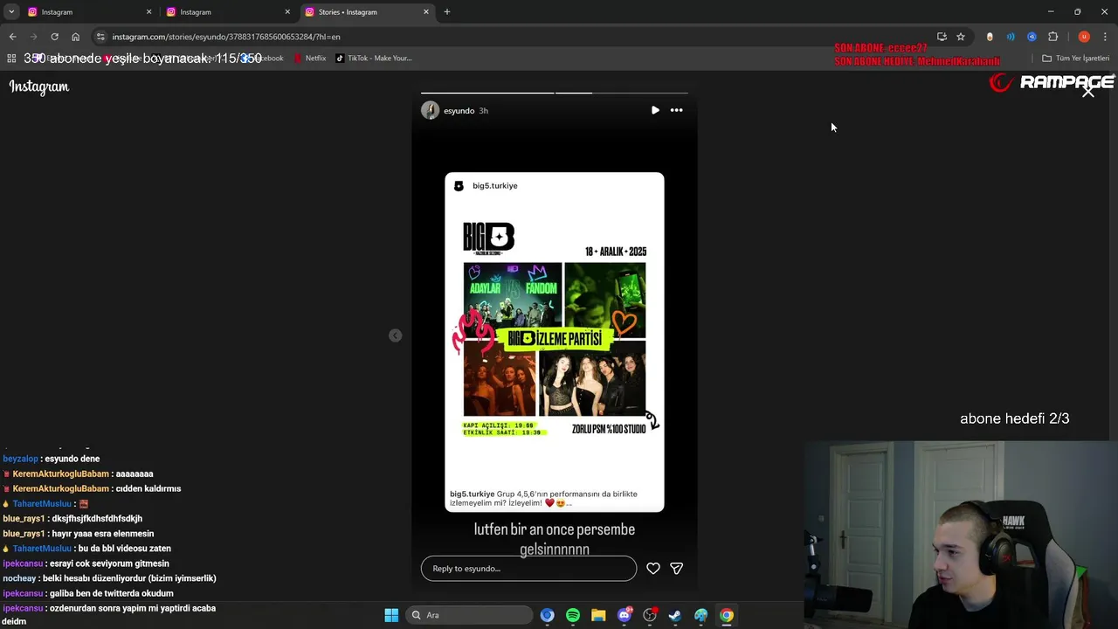Viewport: 1118px width, 629px height.
Task: Open Spotify from the taskbar
Action: tap(573, 615)
